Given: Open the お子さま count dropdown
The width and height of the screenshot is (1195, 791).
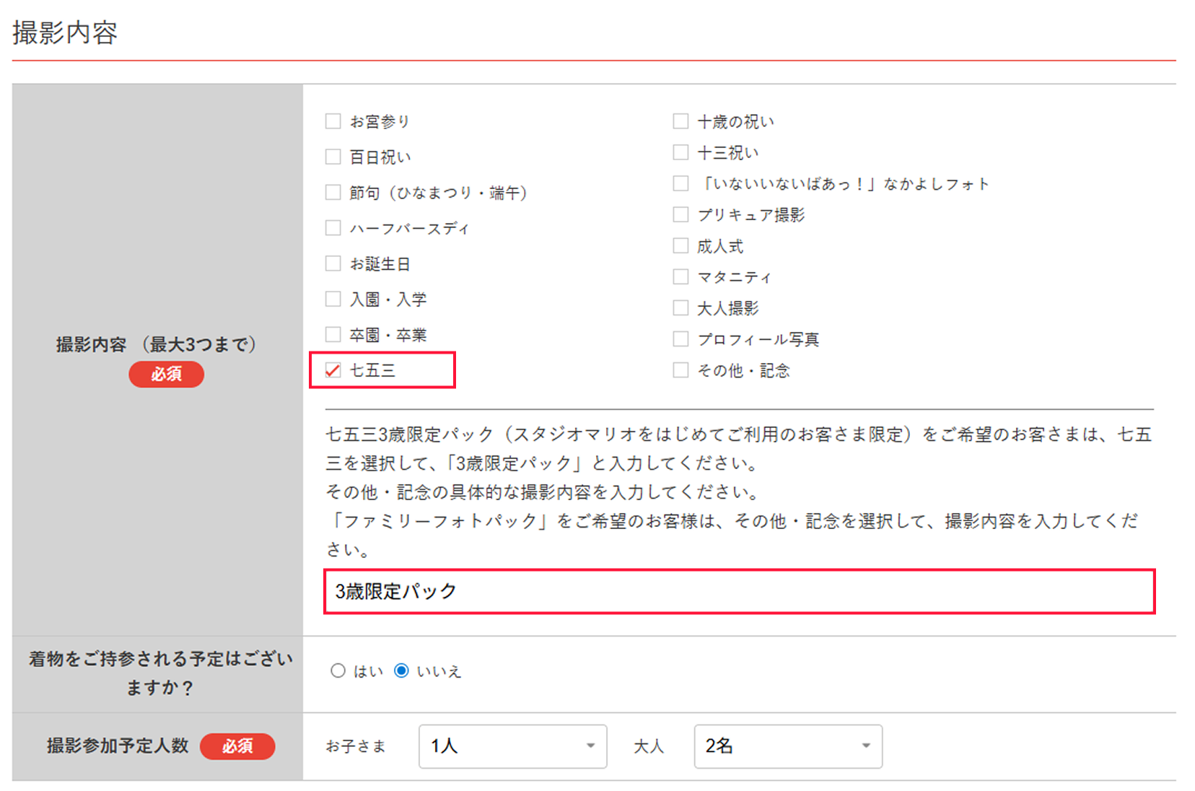Looking at the screenshot, I should pos(512,746).
